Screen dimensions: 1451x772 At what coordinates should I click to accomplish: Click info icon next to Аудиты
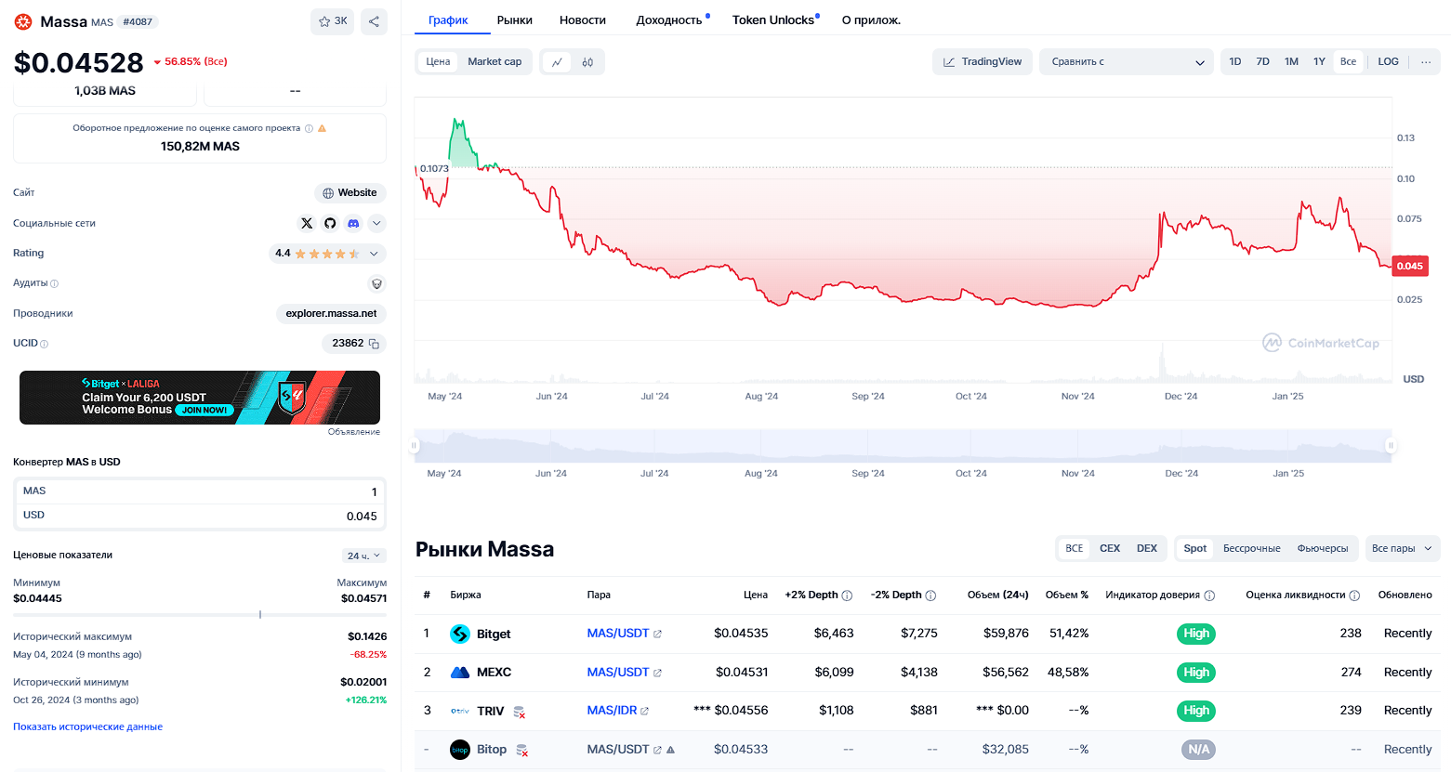click(x=54, y=284)
